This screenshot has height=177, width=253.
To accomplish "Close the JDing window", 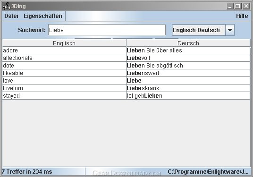I will [x=246, y=6].
